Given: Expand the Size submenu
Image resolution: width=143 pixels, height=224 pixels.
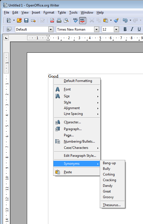Looking at the screenshot, I should 77,96.
